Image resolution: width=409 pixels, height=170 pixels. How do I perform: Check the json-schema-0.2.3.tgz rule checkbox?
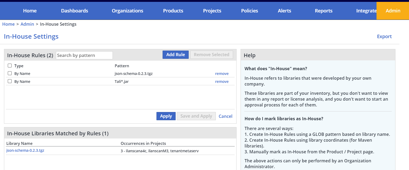10,73
